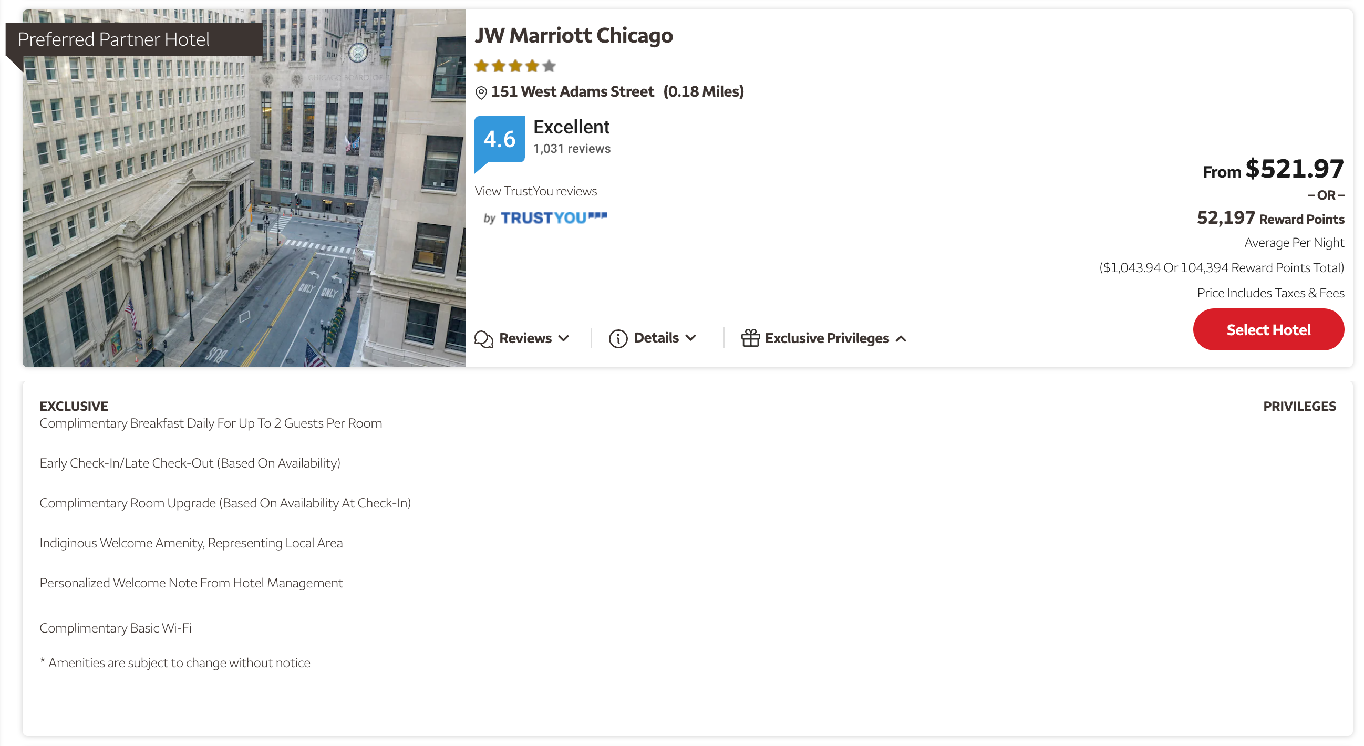Click the –OR– separator text

tap(1326, 195)
